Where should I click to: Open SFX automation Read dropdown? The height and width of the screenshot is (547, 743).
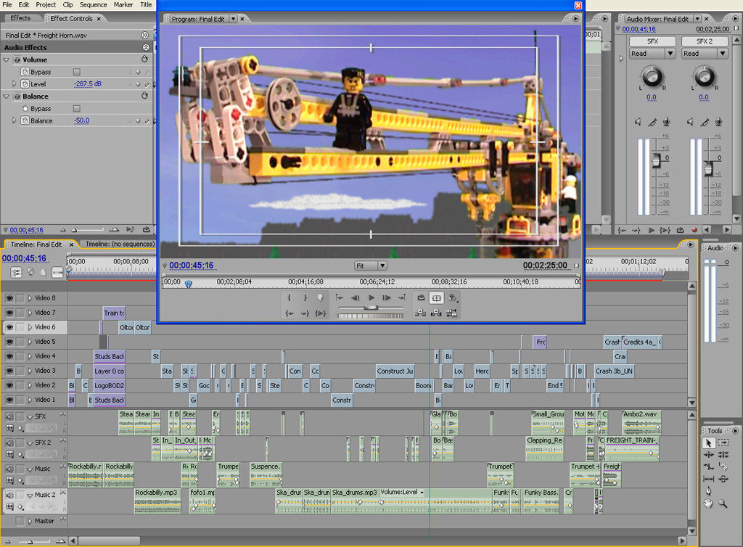pyautogui.click(x=652, y=54)
